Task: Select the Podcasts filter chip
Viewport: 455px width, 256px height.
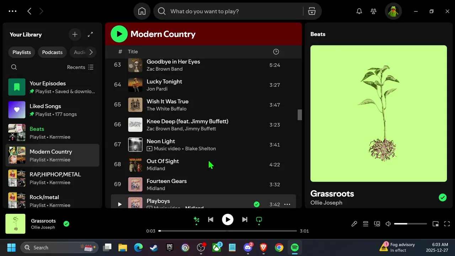Action: [x=52, y=52]
